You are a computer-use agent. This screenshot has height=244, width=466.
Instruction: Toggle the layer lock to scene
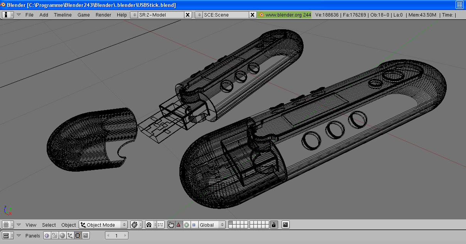pyautogui.click(x=274, y=225)
